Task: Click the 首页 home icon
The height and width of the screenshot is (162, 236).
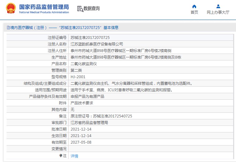Action: click(x=194, y=6)
